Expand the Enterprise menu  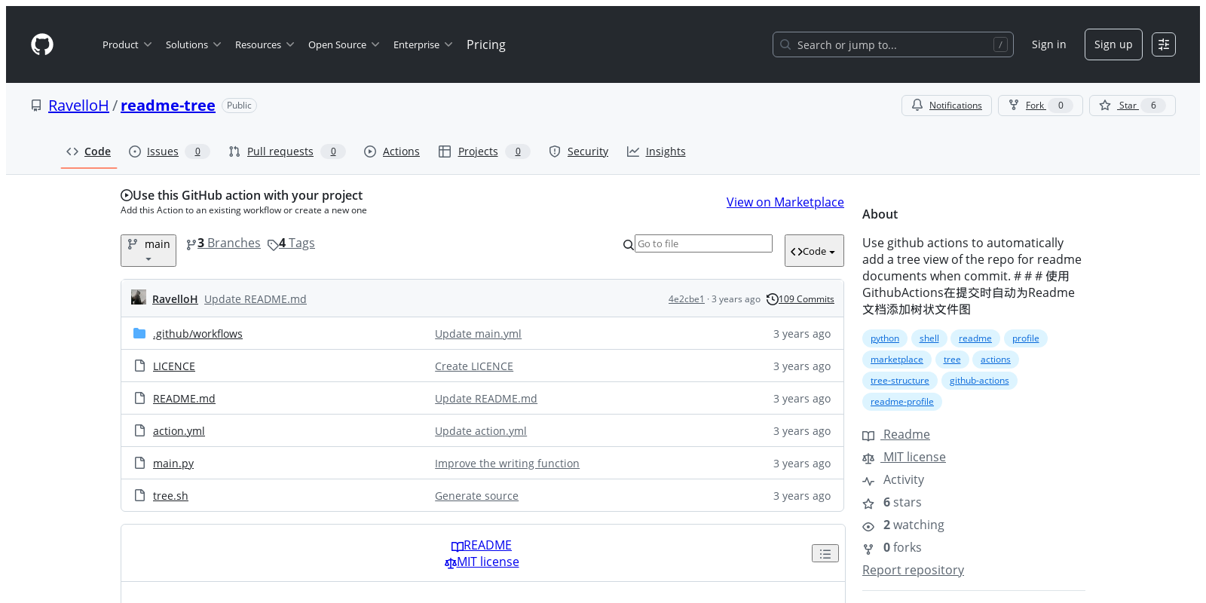[423, 44]
